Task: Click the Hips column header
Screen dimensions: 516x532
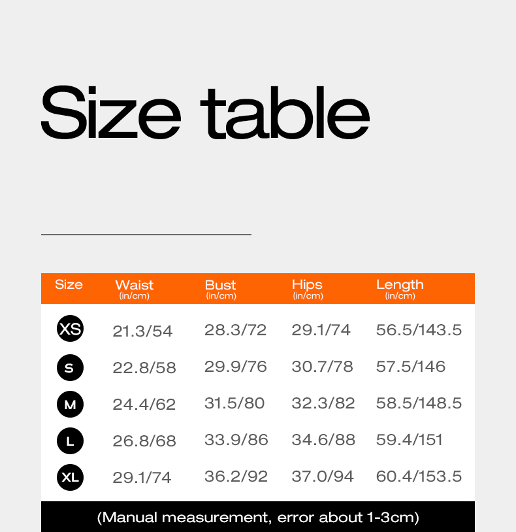Action: tap(308, 288)
